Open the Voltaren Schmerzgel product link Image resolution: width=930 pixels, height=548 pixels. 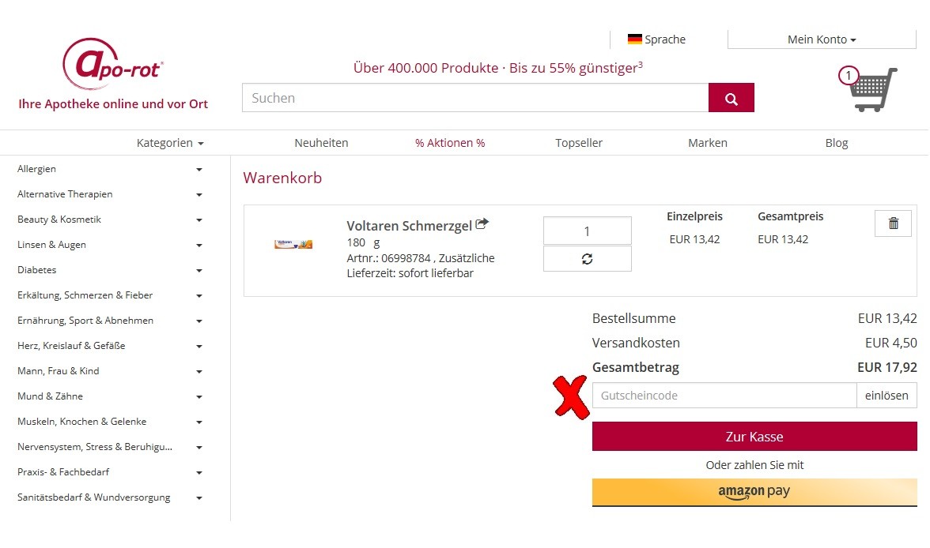point(410,226)
